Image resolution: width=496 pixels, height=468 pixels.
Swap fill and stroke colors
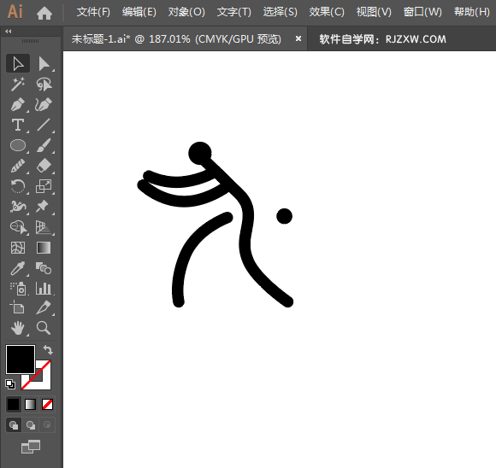[48, 350]
